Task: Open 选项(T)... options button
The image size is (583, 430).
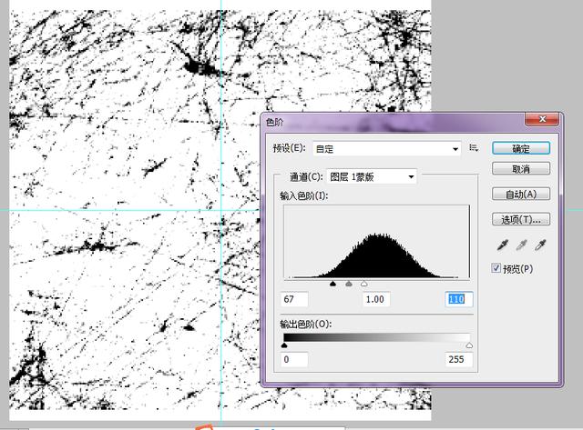Action: coord(521,219)
